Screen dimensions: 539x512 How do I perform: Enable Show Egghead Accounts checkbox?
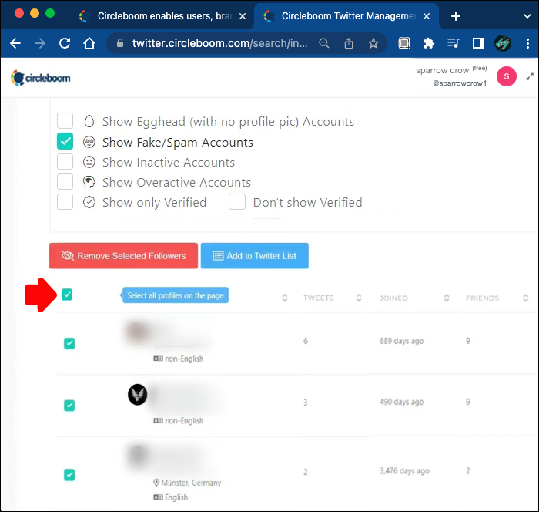point(65,121)
